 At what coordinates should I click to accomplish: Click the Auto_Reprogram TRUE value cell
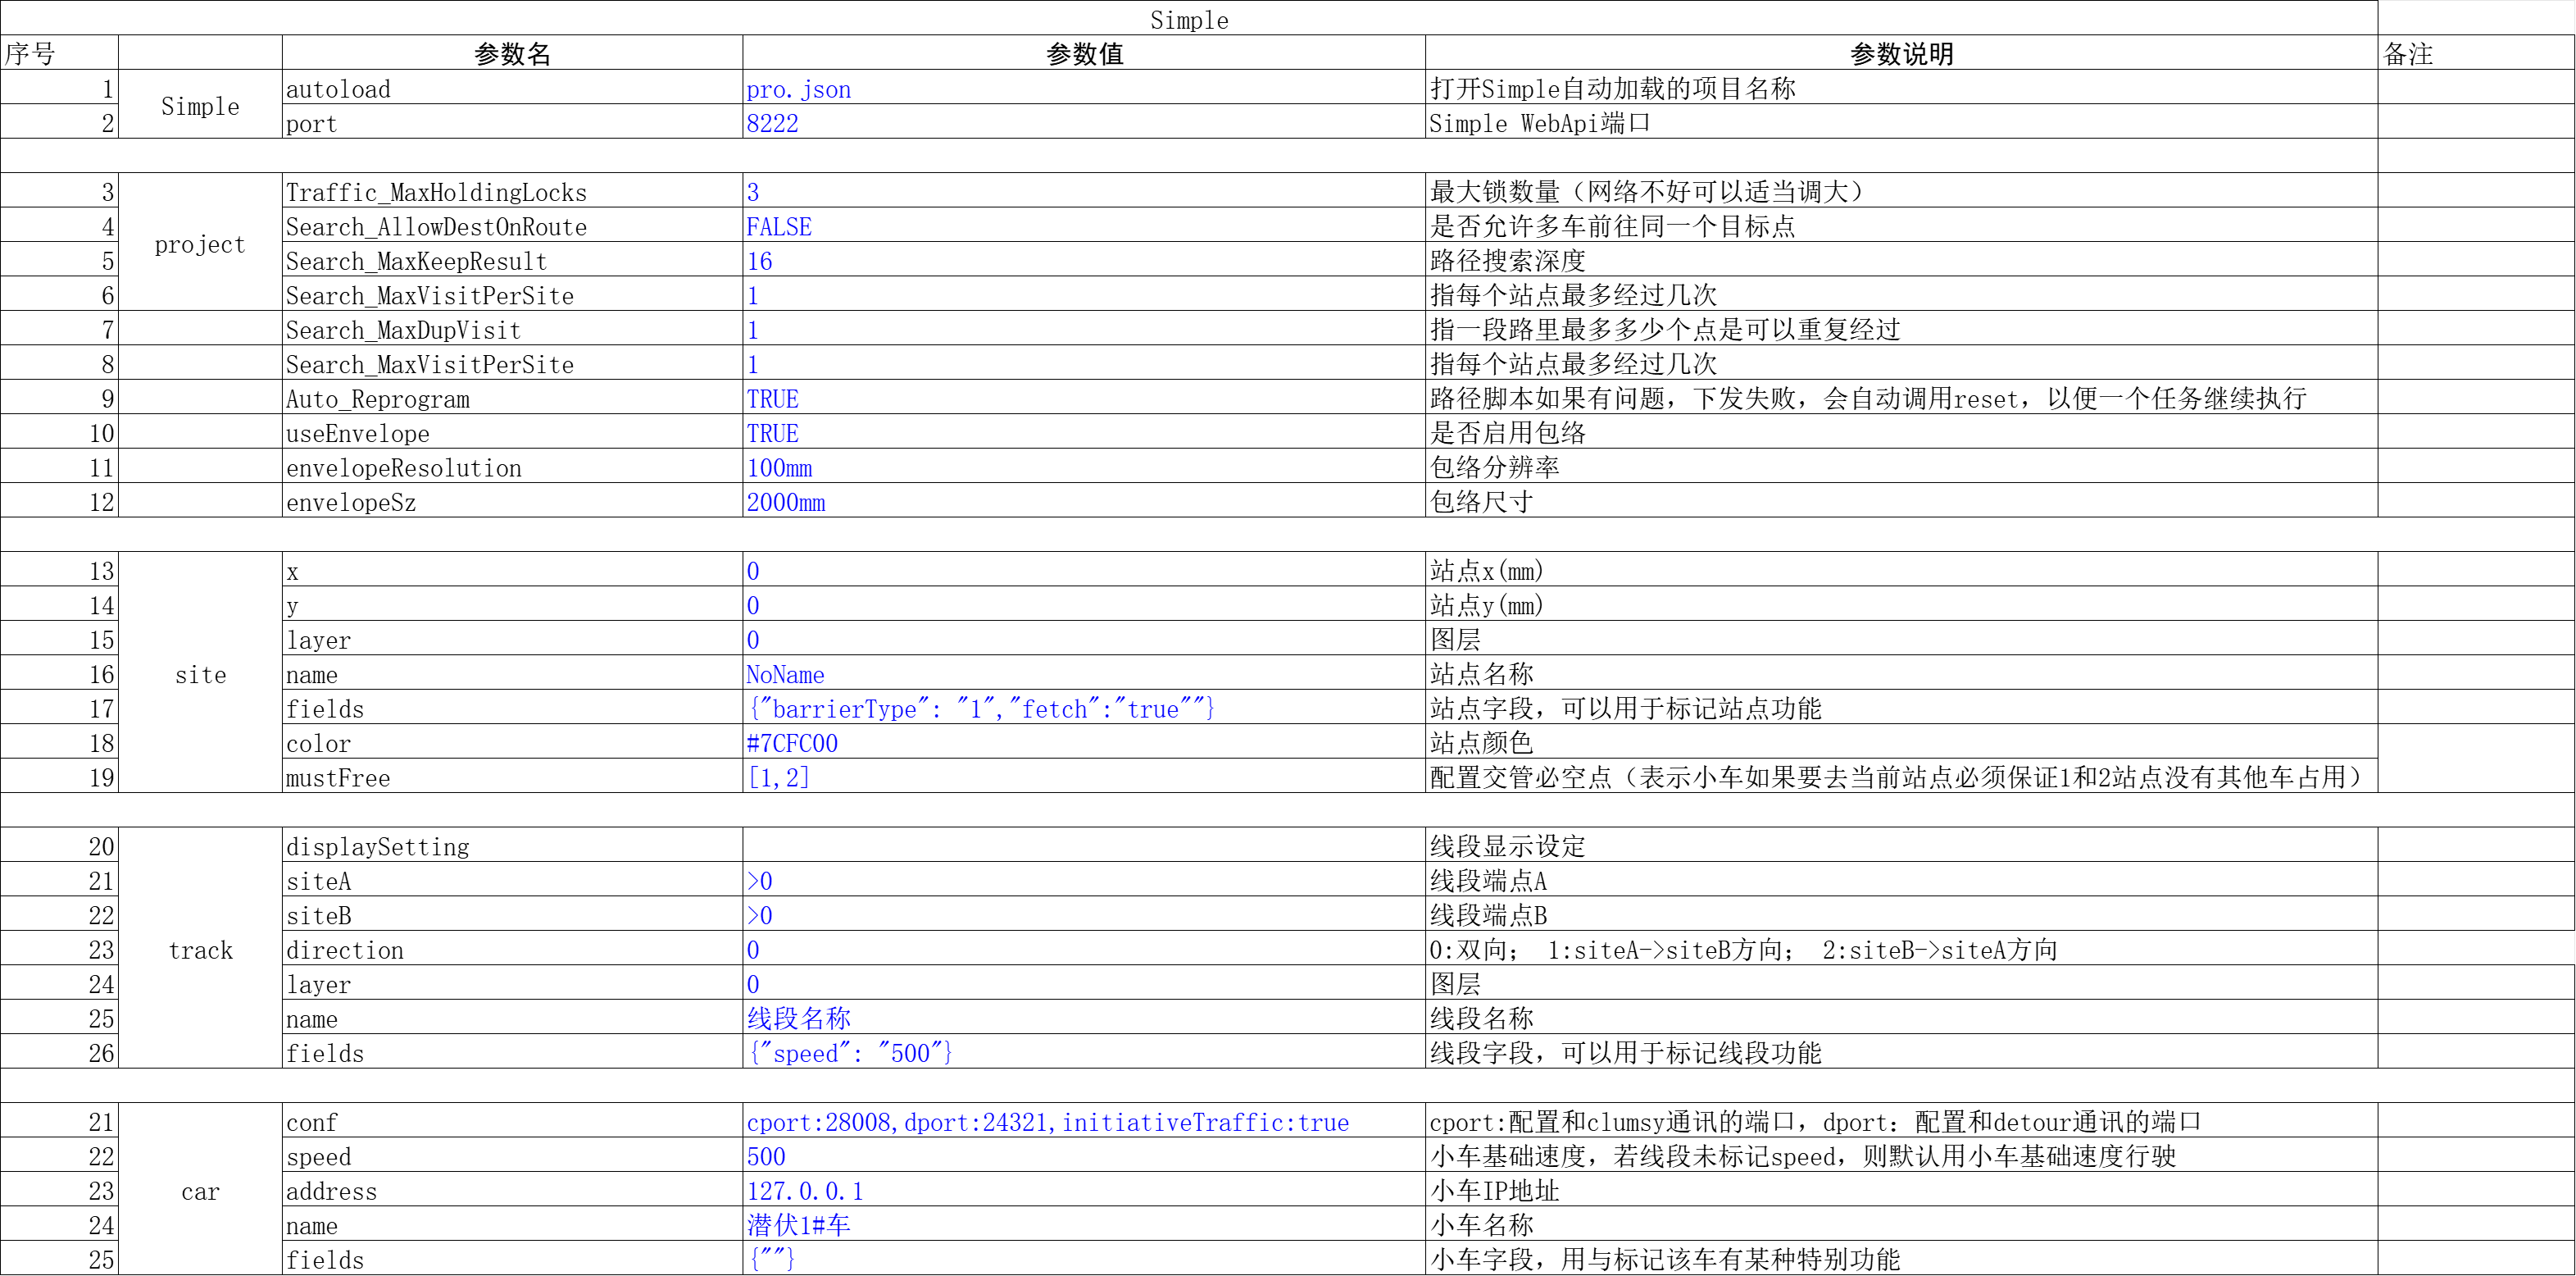[772, 399]
